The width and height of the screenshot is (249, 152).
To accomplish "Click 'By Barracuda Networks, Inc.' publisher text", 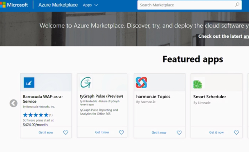I will click(39, 107).
